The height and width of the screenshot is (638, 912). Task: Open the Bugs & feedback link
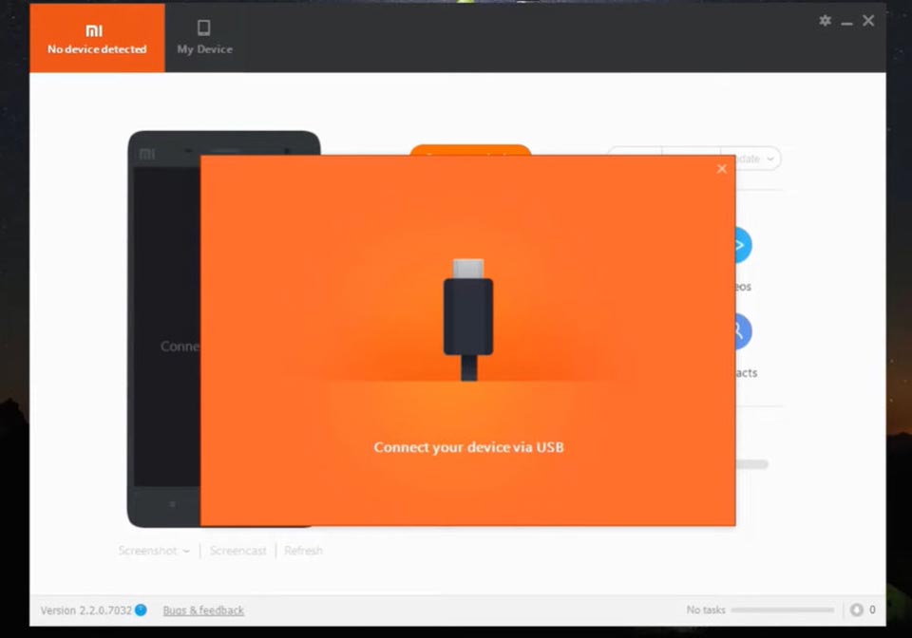[x=202, y=610]
